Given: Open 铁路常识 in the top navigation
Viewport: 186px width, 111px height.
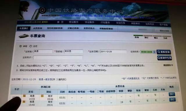Looking at the screenshot, I should (x=135, y=23).
